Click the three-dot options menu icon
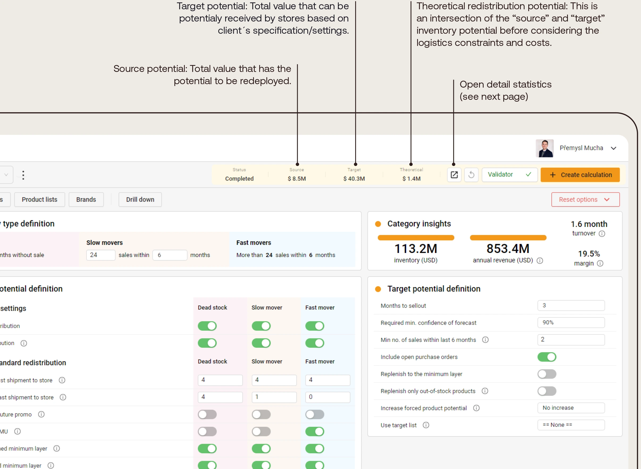This screenshot has height=469, width=641. [x=23, y=175]
